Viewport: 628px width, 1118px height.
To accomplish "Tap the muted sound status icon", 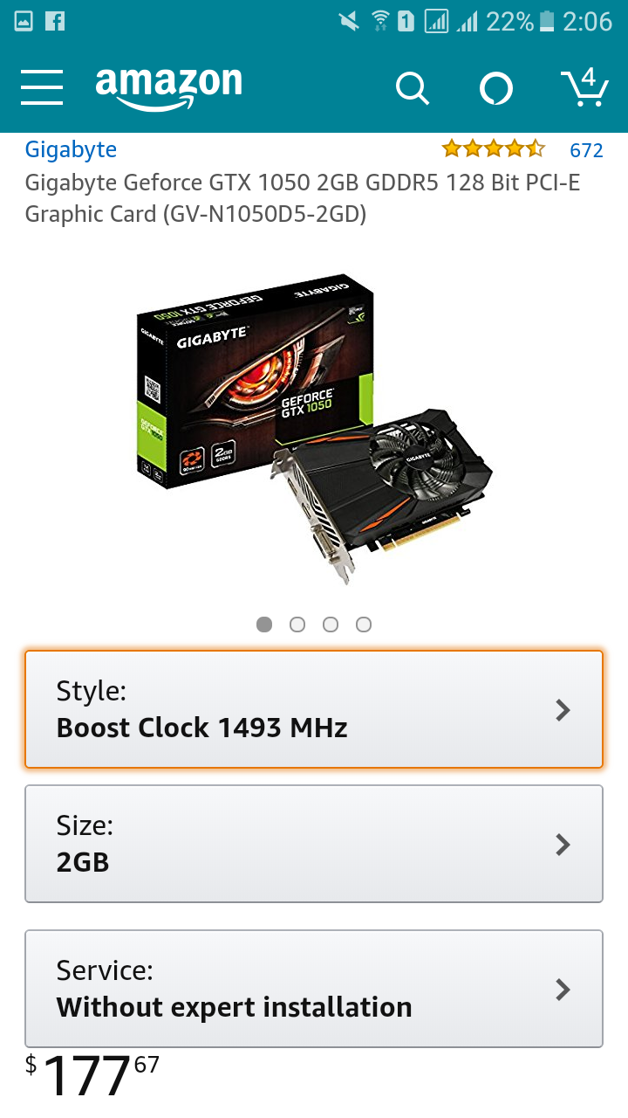I will pyautogui.click(x=349, y=21).
